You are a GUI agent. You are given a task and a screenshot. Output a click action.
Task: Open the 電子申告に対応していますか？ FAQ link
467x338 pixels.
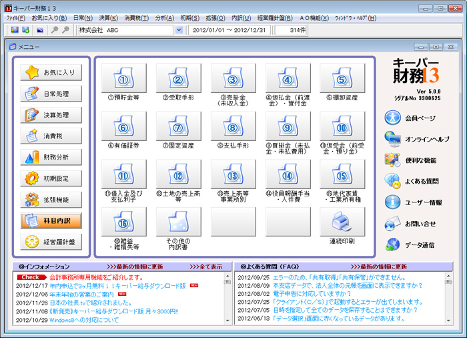312,293
